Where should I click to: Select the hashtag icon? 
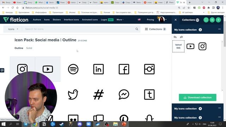point(99,95)
